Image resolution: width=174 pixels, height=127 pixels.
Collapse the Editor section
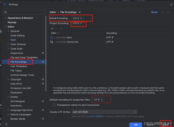(x=5, y=27)
